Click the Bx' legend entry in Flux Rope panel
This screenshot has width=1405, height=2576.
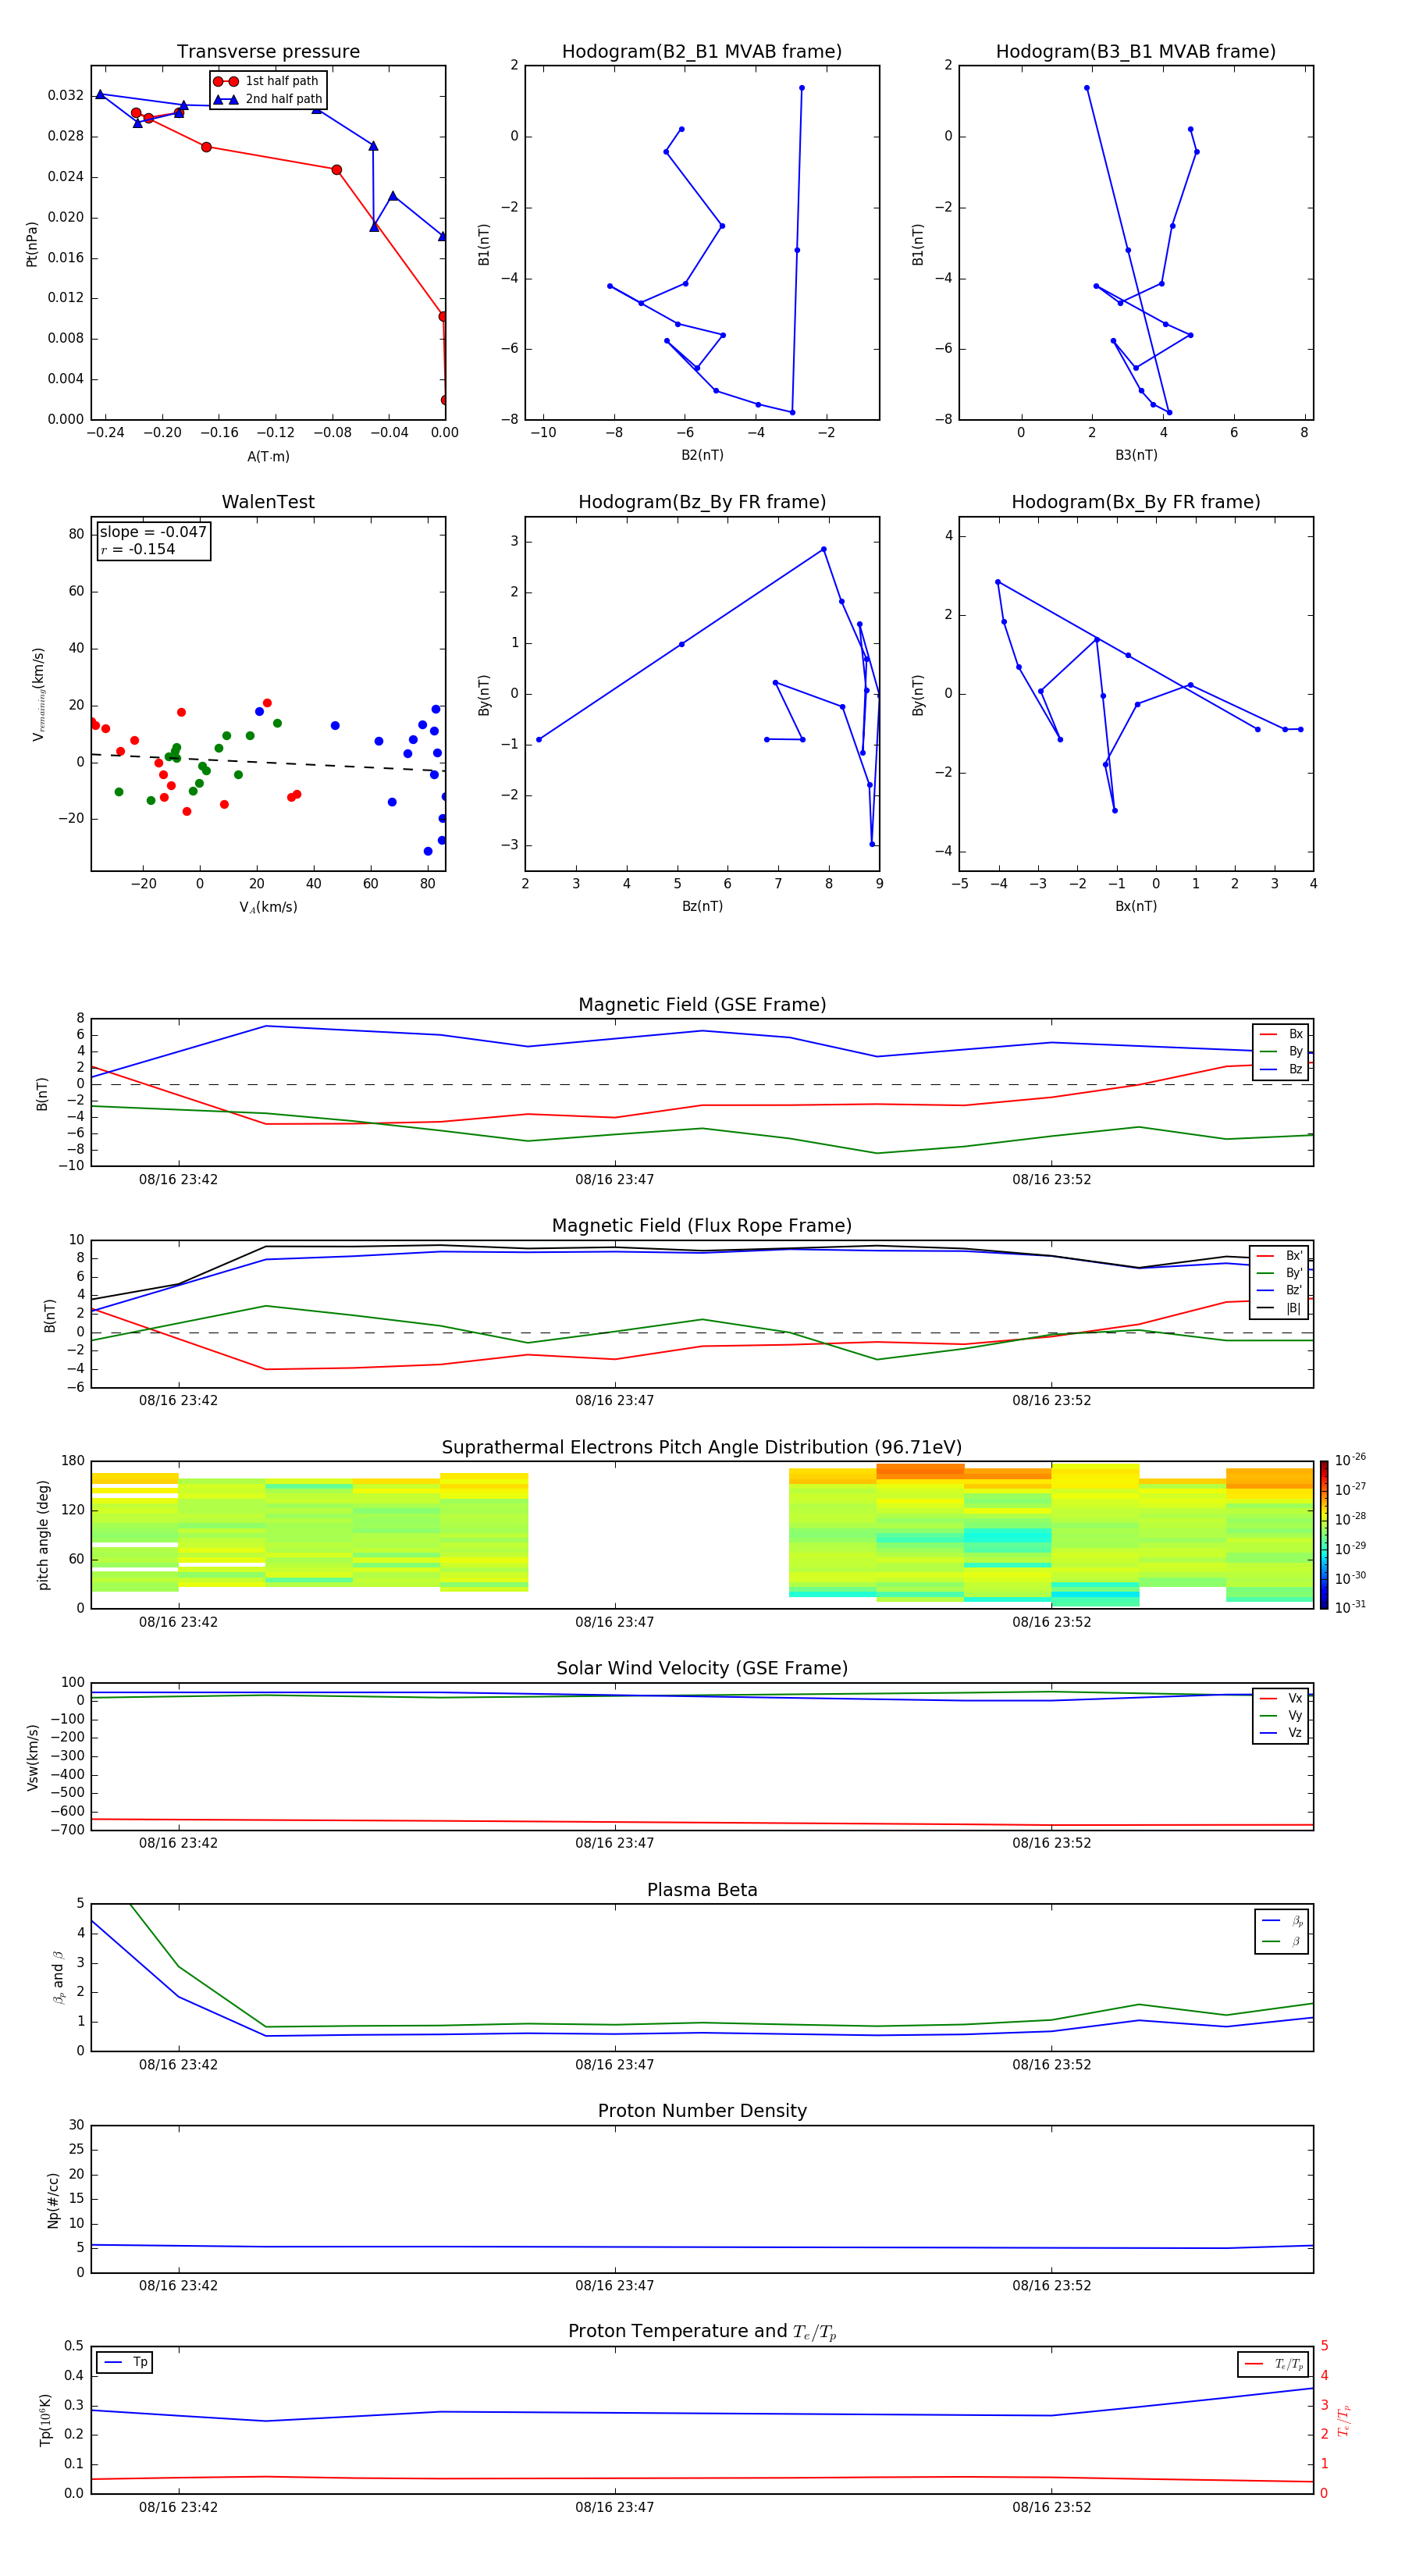click(x=1279, y=1256)
